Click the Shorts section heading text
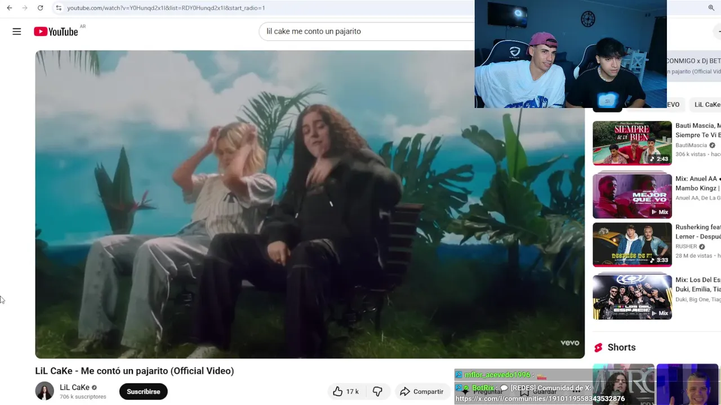The image size is (721, 405). tap(621, 348)
